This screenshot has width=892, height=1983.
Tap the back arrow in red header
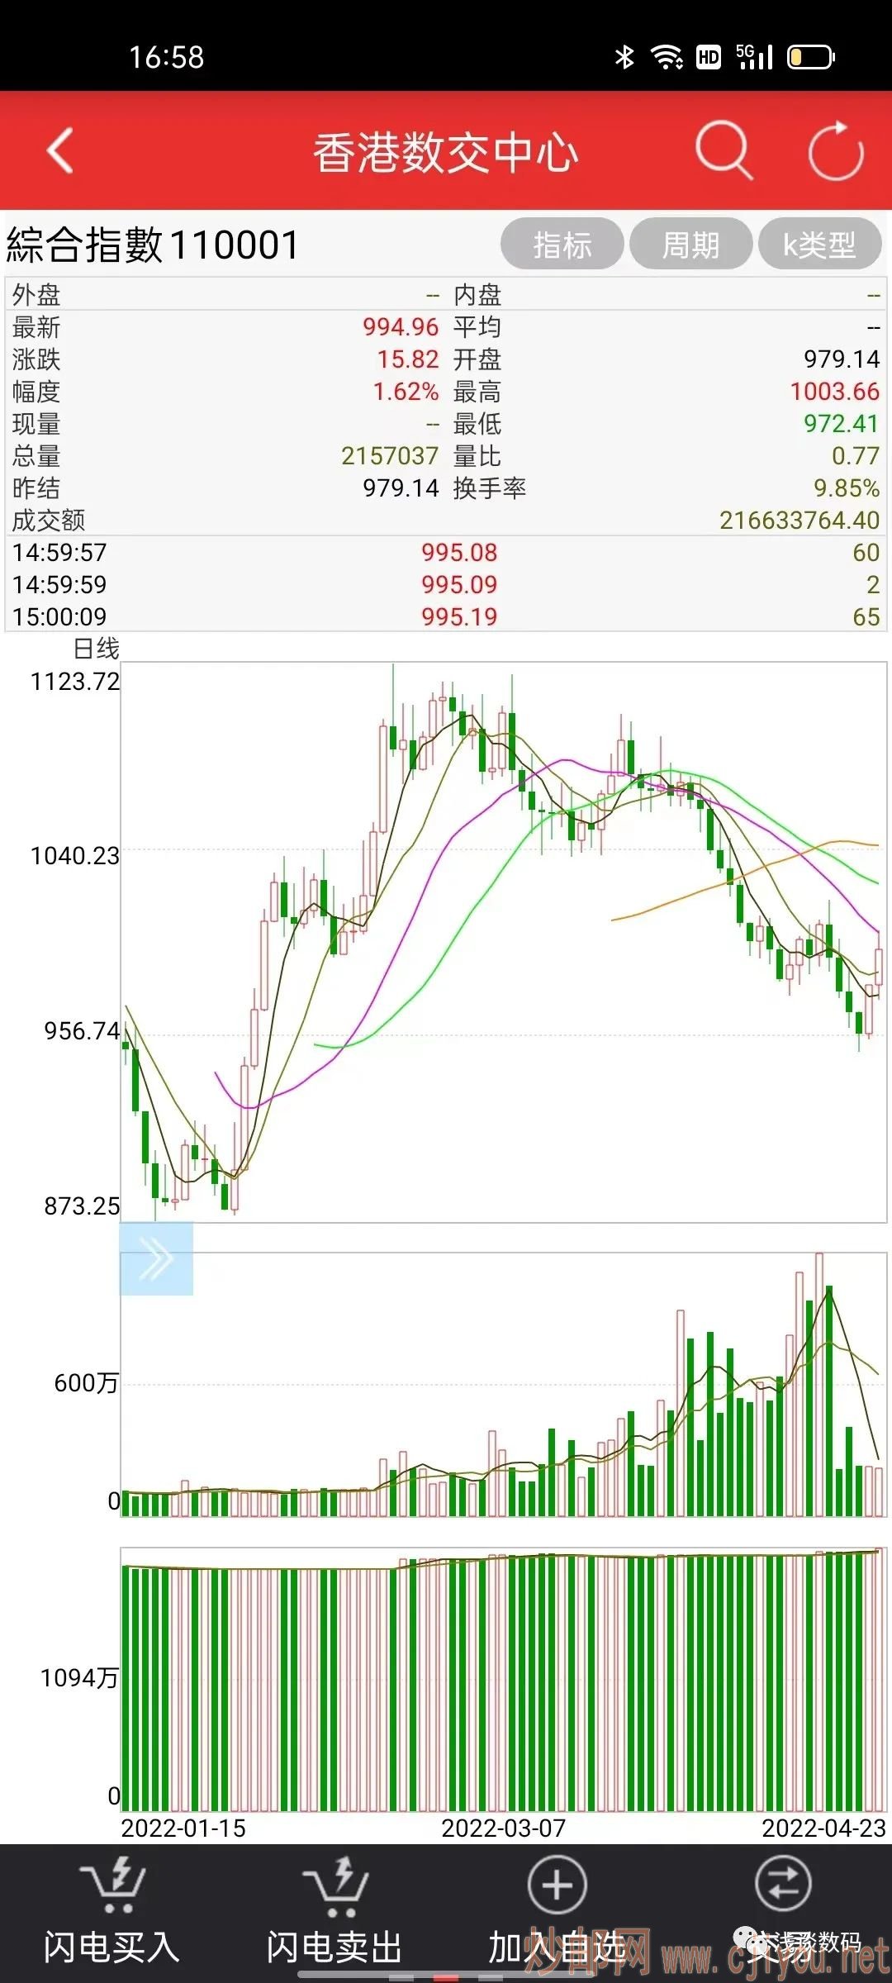(x=60, y=150)
